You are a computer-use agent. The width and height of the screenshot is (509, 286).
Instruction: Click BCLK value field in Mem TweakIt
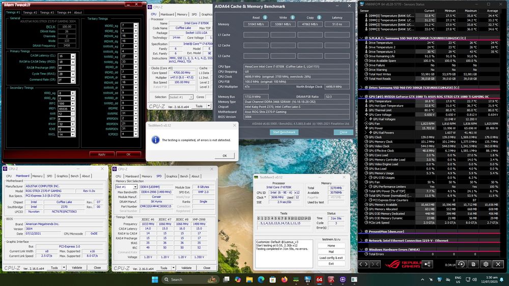pos(67,27)
